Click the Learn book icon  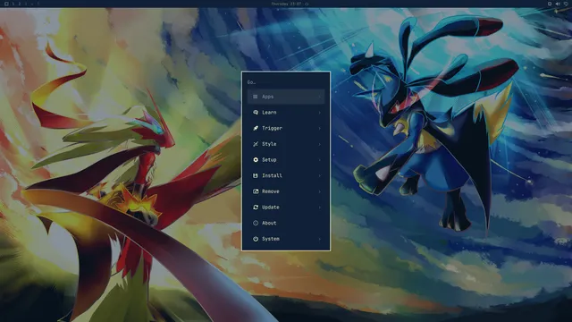pyautogui.click(x=256, y=113)
